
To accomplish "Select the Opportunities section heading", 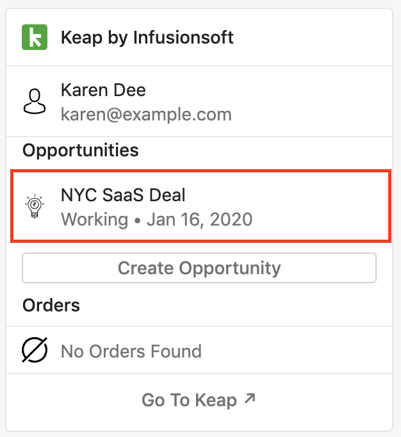I will (x=81, y=151).
